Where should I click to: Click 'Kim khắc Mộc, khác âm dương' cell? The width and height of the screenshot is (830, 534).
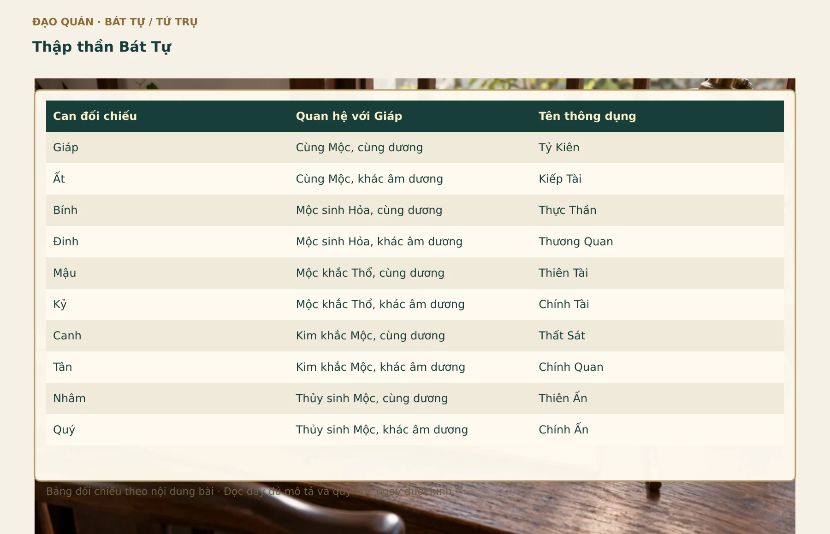click(x=410, y=367)
